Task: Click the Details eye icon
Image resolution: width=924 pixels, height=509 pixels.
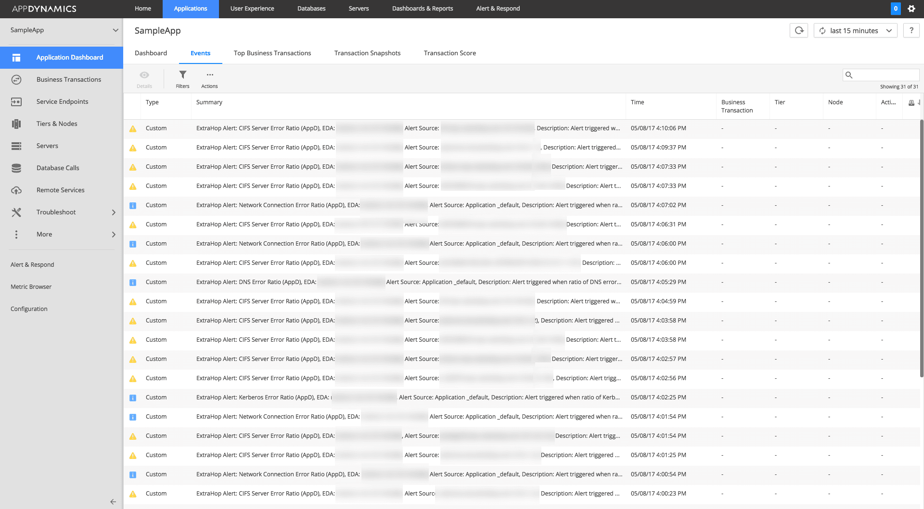Action: (144, 75)
